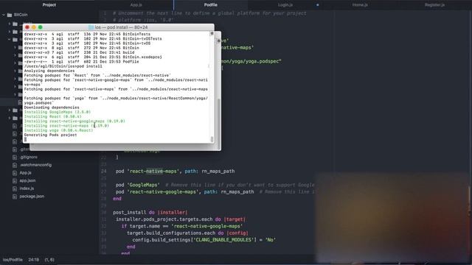Click 'Downloading dependencies' terminal line

click(x=52, y=107)
